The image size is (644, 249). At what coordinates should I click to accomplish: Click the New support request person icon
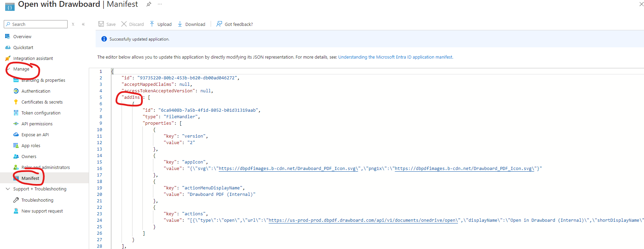point(16,211)
